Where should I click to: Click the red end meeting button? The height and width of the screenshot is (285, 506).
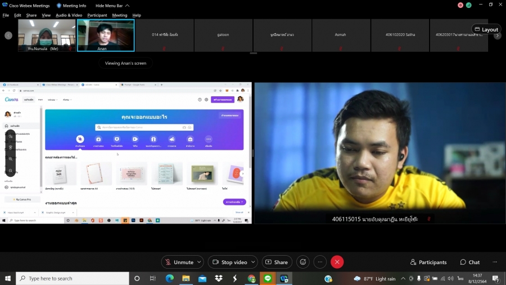pyautogui.click(x=337, y=262)
